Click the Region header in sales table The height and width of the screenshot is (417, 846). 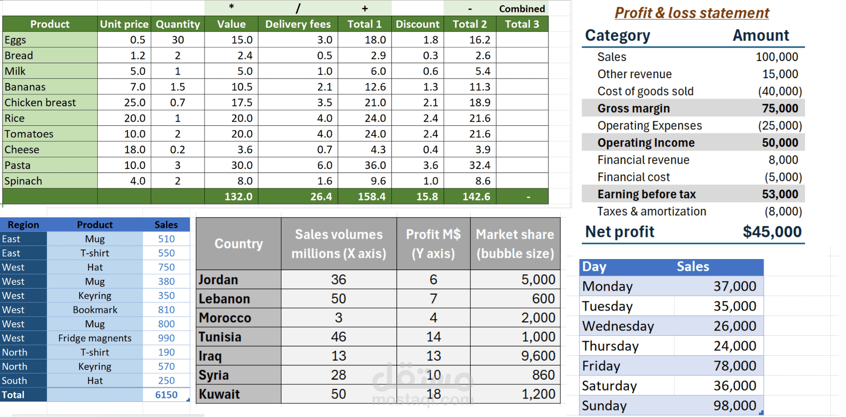tap(23, 225)
